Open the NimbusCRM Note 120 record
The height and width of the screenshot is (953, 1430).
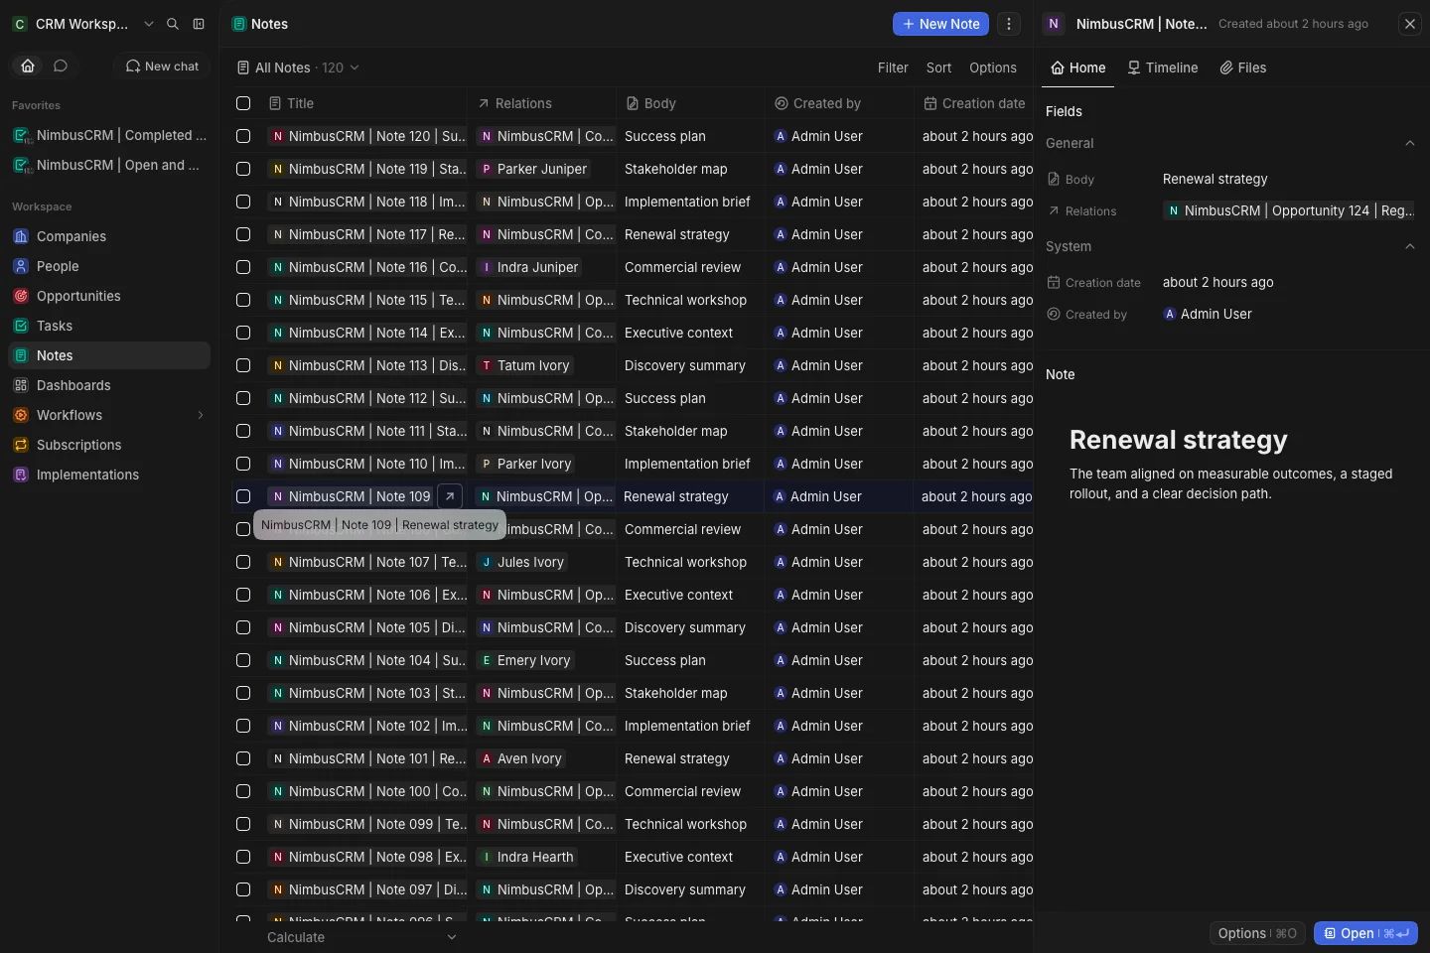click(366, 136)
